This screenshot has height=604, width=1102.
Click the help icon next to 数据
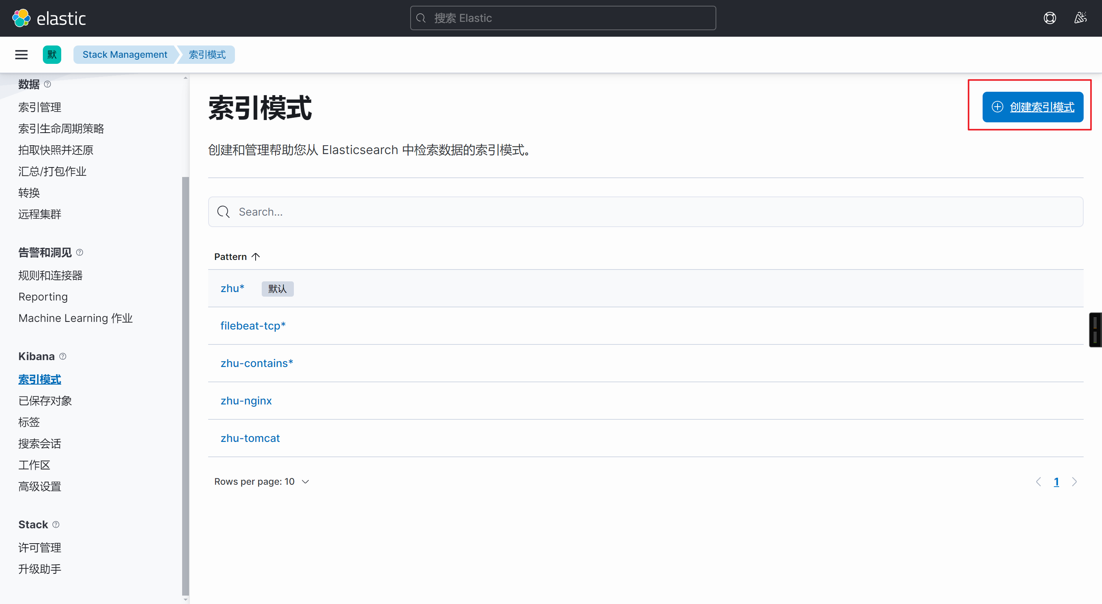(47, 84)
